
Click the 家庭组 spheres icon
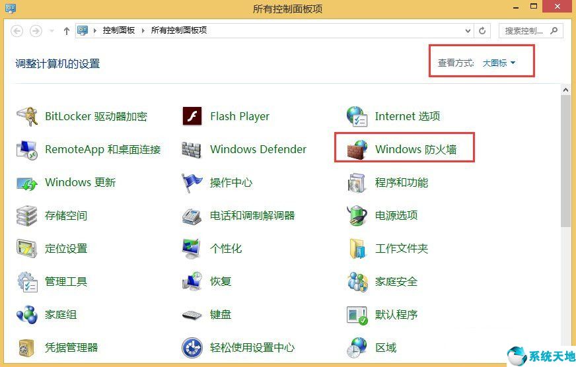(x=27, y=314)
